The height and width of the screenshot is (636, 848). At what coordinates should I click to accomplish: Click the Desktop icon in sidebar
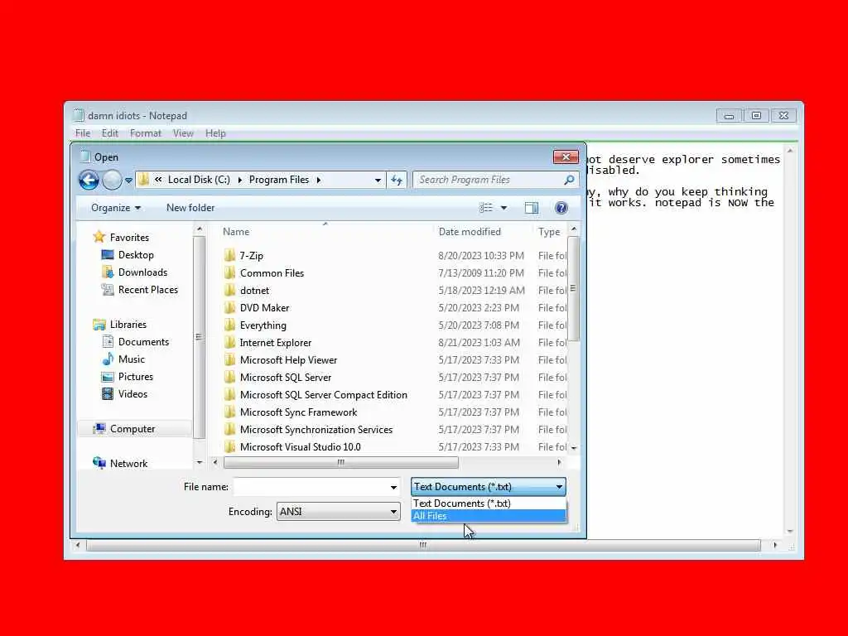click(x=108, y=254)
